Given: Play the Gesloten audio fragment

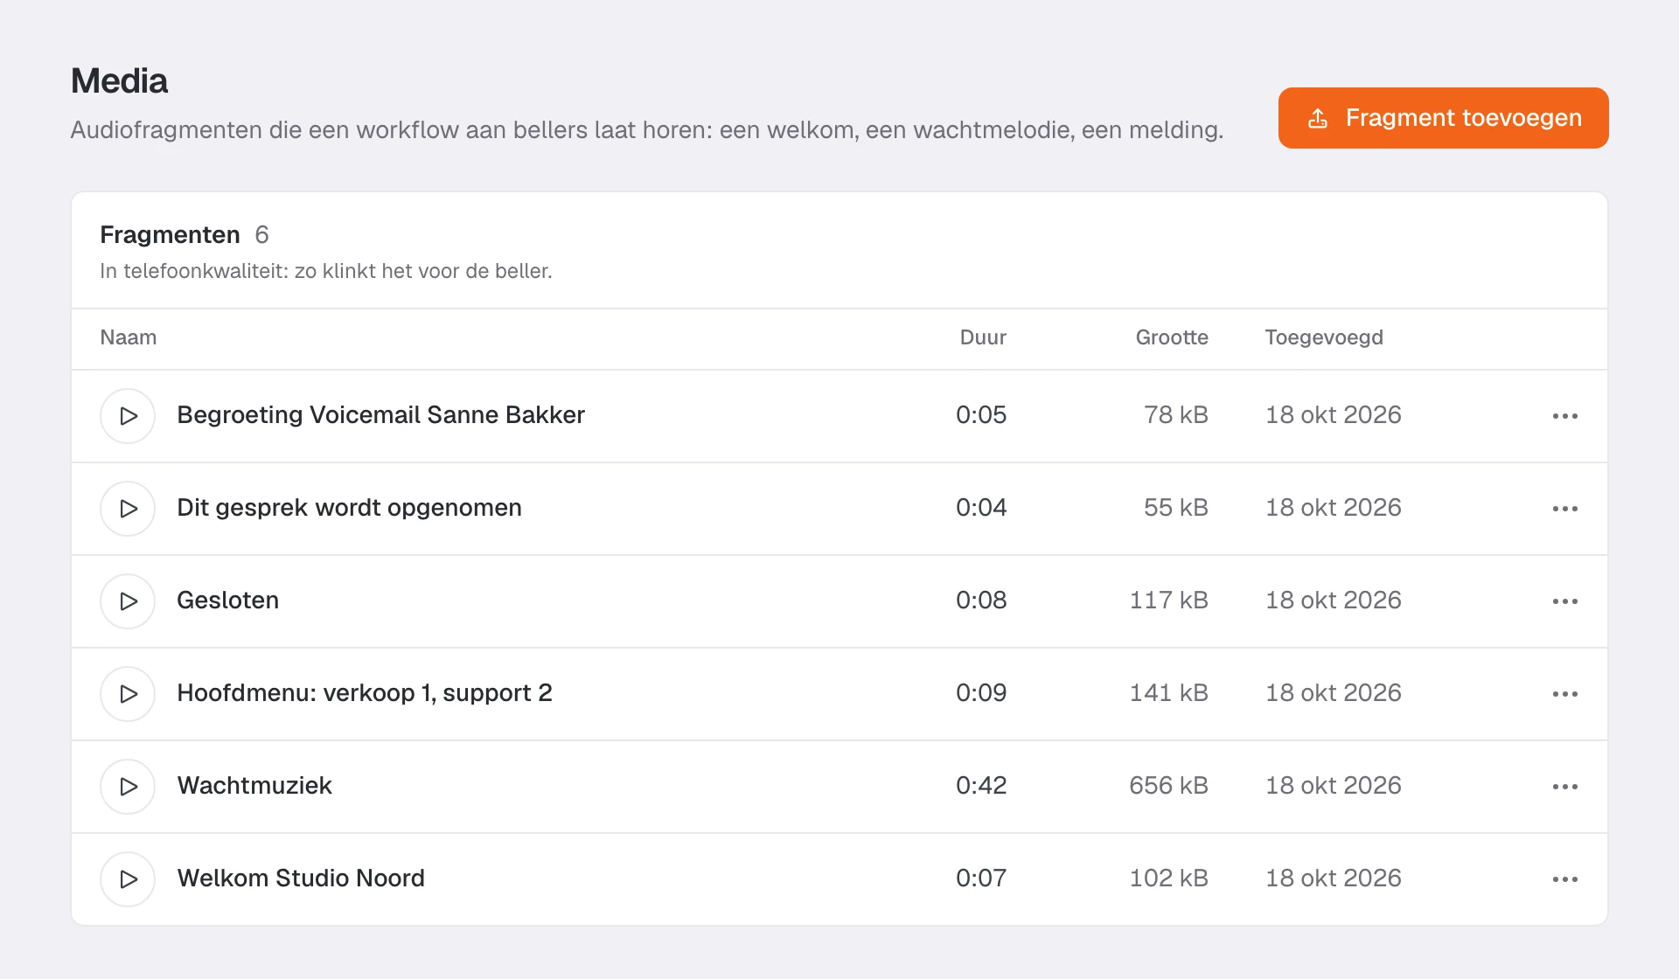Looking at the screenshot, I should pos(128,601).
